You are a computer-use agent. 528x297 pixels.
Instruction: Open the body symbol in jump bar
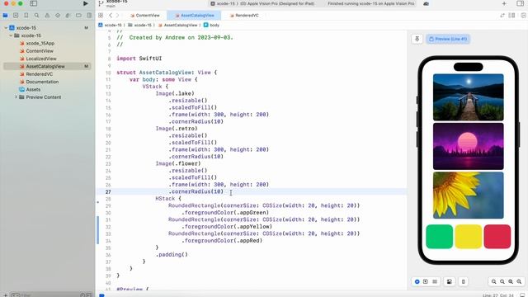[x=211, y=26]
